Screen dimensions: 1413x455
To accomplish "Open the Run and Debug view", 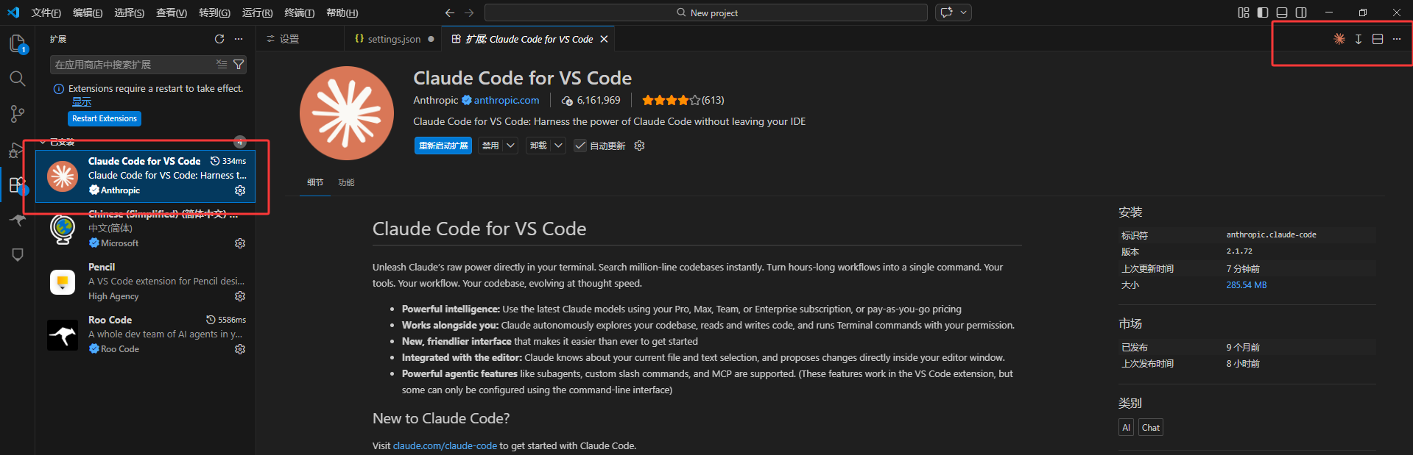I will point(15,150).
